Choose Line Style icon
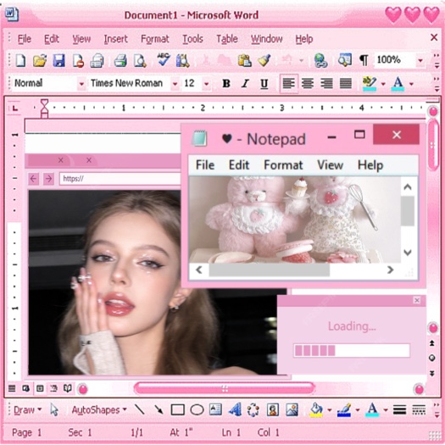445x445 pixels. point(399,409)
